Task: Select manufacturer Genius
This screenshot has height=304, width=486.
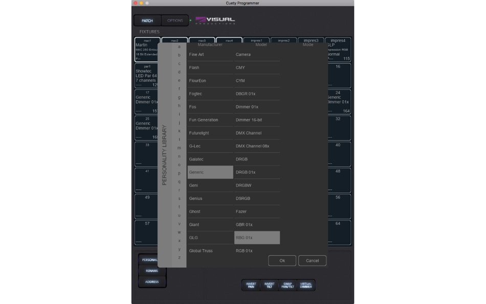Action: 210,198
